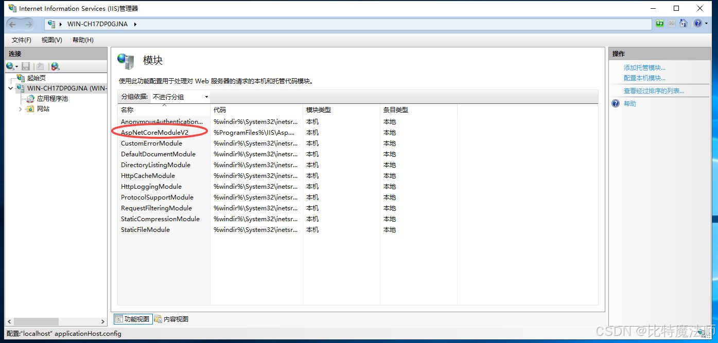Click the server icon in address breadcrumb
Viewport: 718px width, 343px height.
[x=51, y=24]
